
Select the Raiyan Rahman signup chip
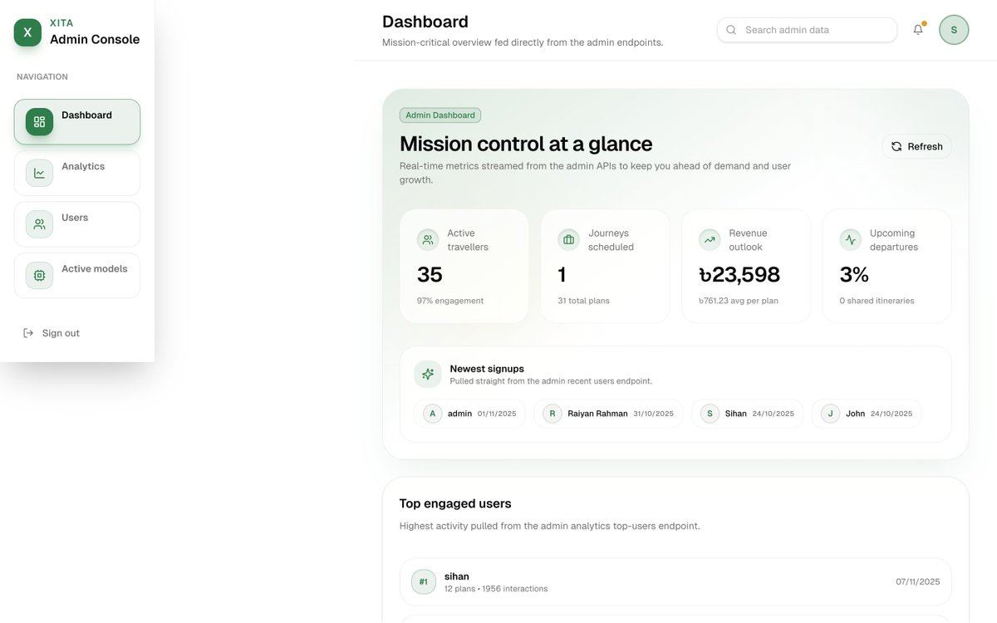tap(608, 414)
